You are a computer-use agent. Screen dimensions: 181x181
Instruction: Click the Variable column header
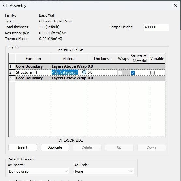point(157,59)
